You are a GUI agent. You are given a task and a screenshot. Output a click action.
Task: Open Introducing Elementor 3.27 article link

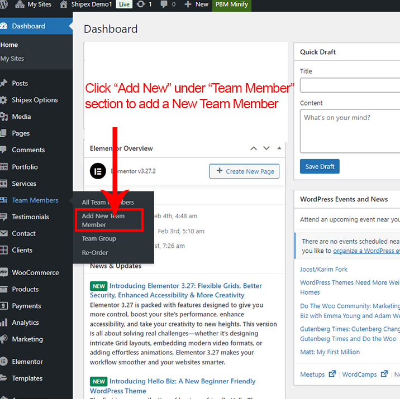pos(176,290)
